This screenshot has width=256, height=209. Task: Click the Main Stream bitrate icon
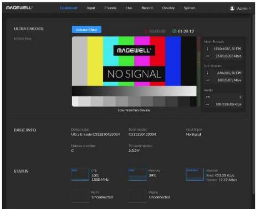[208, 56]
